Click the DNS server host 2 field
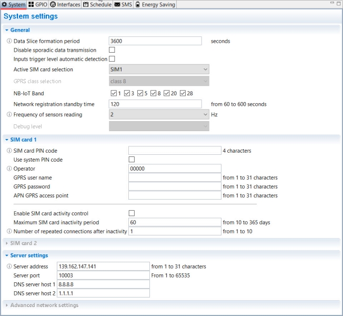This screenshot has width=343, height=316. (x=103, y=293)
